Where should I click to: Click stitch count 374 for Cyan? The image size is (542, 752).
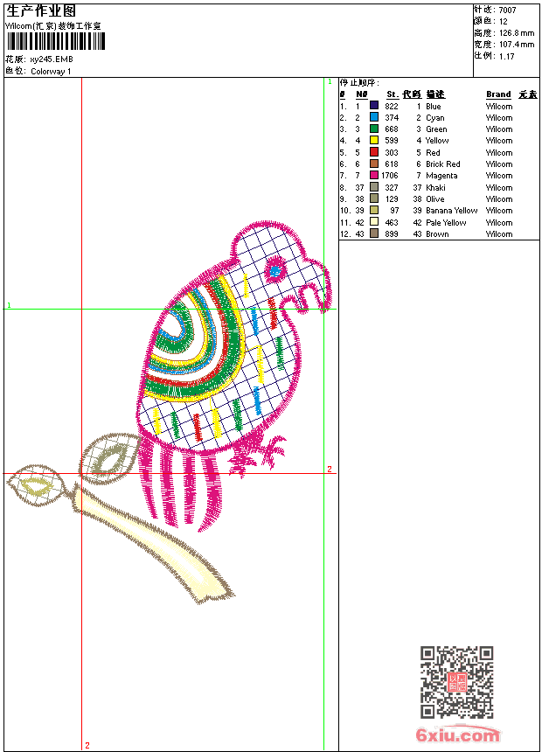392,118
